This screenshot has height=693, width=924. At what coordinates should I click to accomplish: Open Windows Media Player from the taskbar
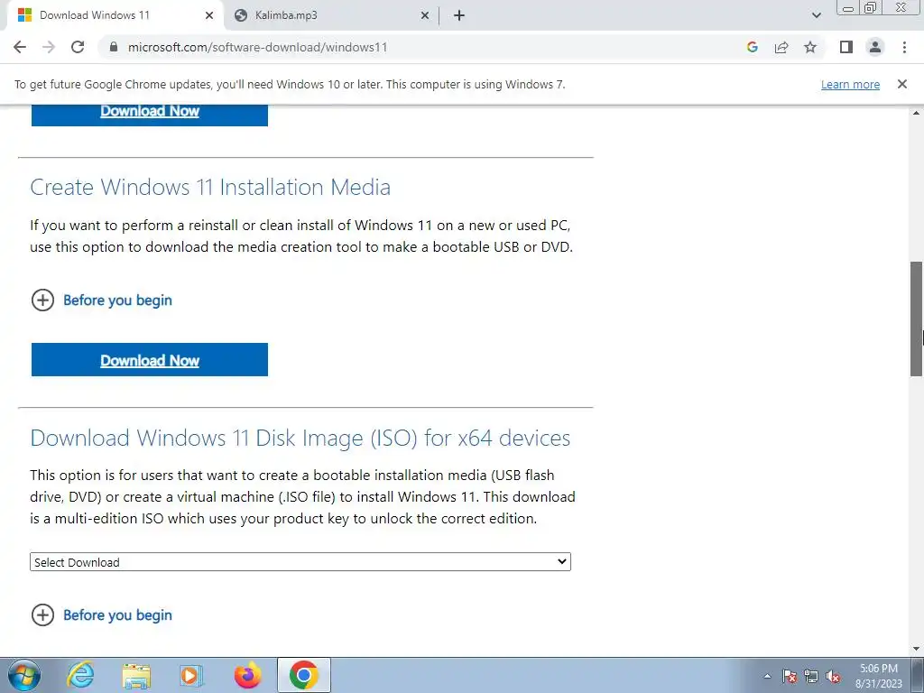click(x=191, y=675)
